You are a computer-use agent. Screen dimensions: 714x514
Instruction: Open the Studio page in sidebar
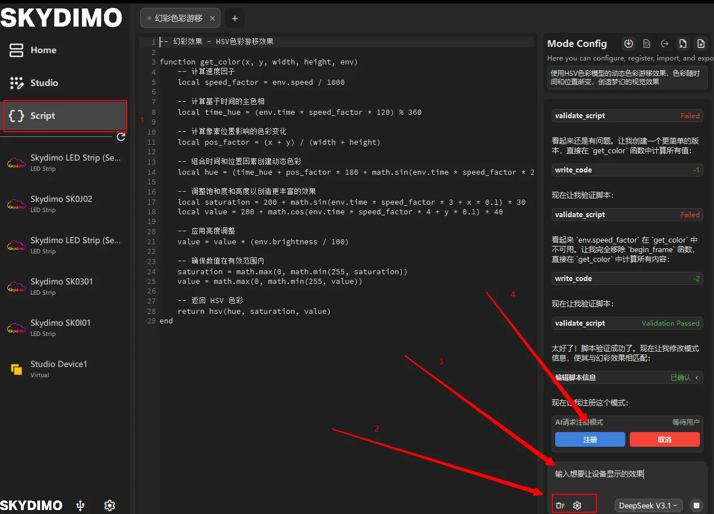(44, 83)
